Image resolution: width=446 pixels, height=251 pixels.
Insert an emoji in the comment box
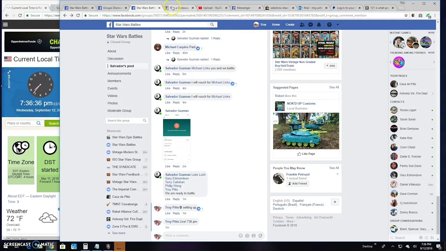click(240, 236)
